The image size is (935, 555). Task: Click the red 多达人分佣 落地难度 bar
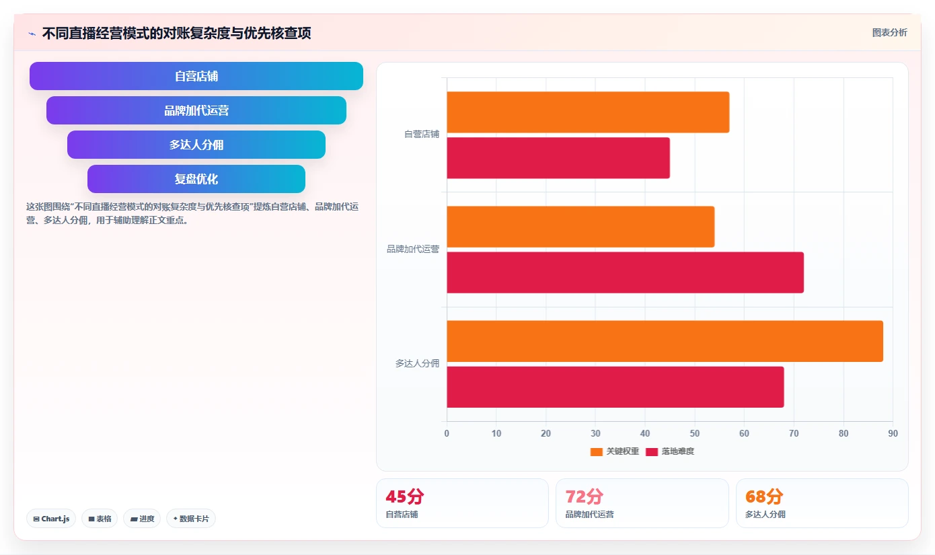point(615,387)
